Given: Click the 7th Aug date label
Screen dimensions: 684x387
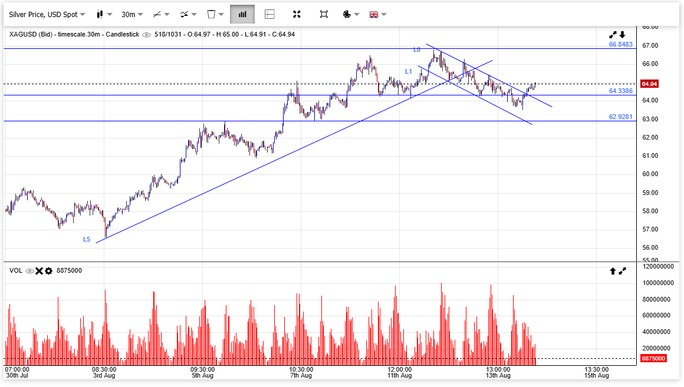Looking at the screenshot, I should (301, 376).
